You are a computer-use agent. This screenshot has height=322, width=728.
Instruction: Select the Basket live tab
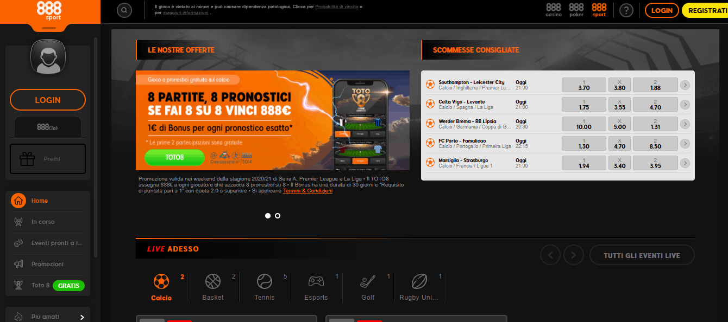[x=213, y=287]
